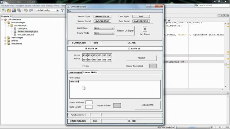The width and height of the screenshot is (230, 129).
Task: Click the Reader UI Signal button
Action: [x=125, y=31]
